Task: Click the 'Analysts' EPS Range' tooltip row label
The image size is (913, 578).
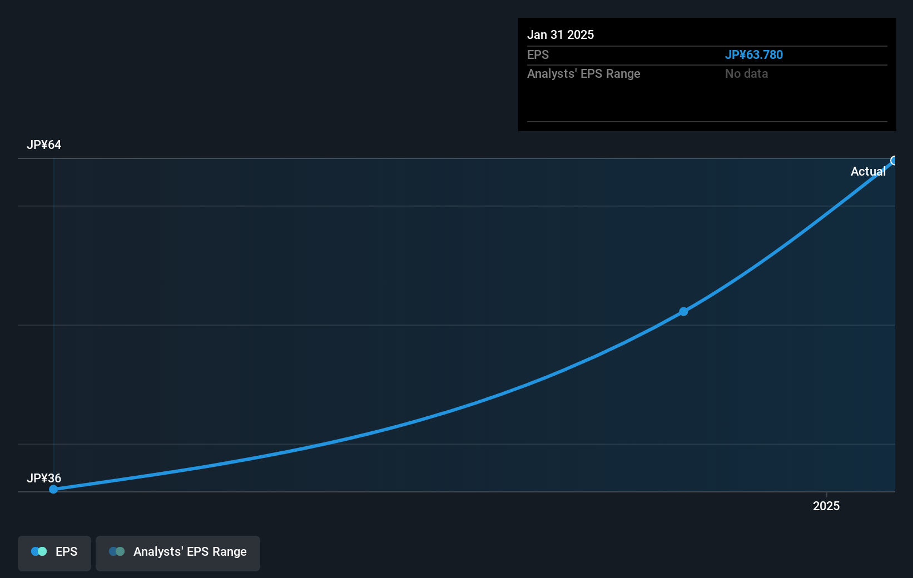Action: coord(584,73)
